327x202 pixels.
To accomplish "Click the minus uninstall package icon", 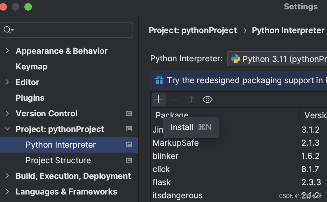I will click(x=175, y=99).
